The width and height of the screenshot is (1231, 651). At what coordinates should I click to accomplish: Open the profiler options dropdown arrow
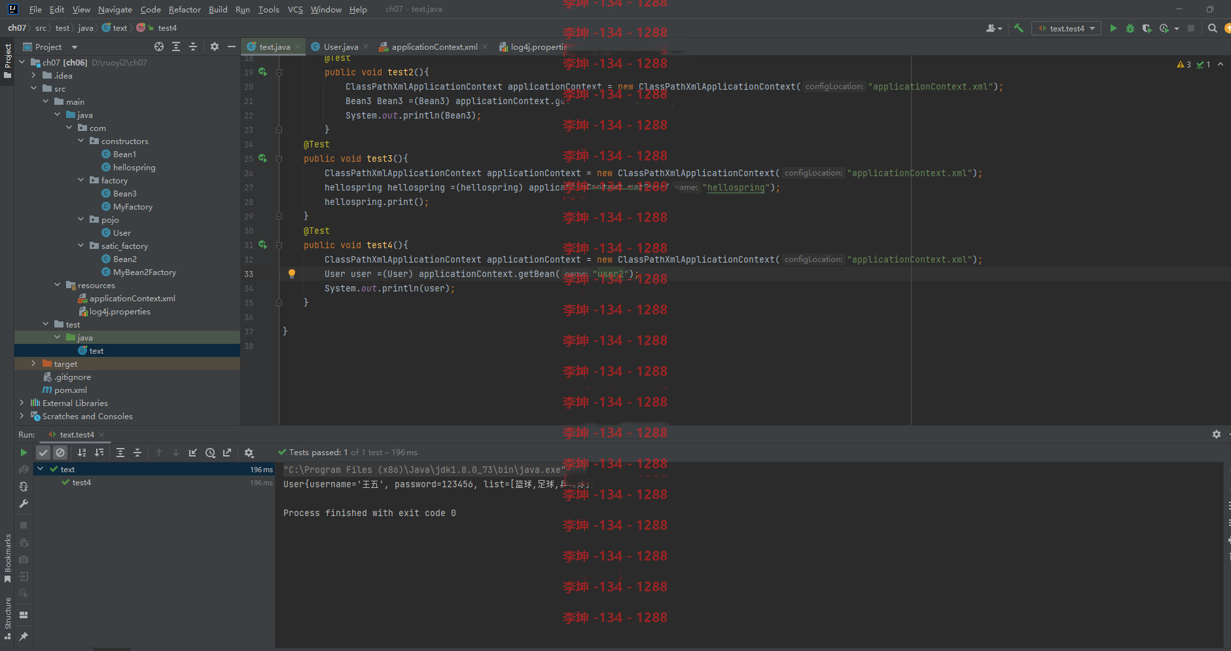pyautogui.click(x=1177, y=28)
